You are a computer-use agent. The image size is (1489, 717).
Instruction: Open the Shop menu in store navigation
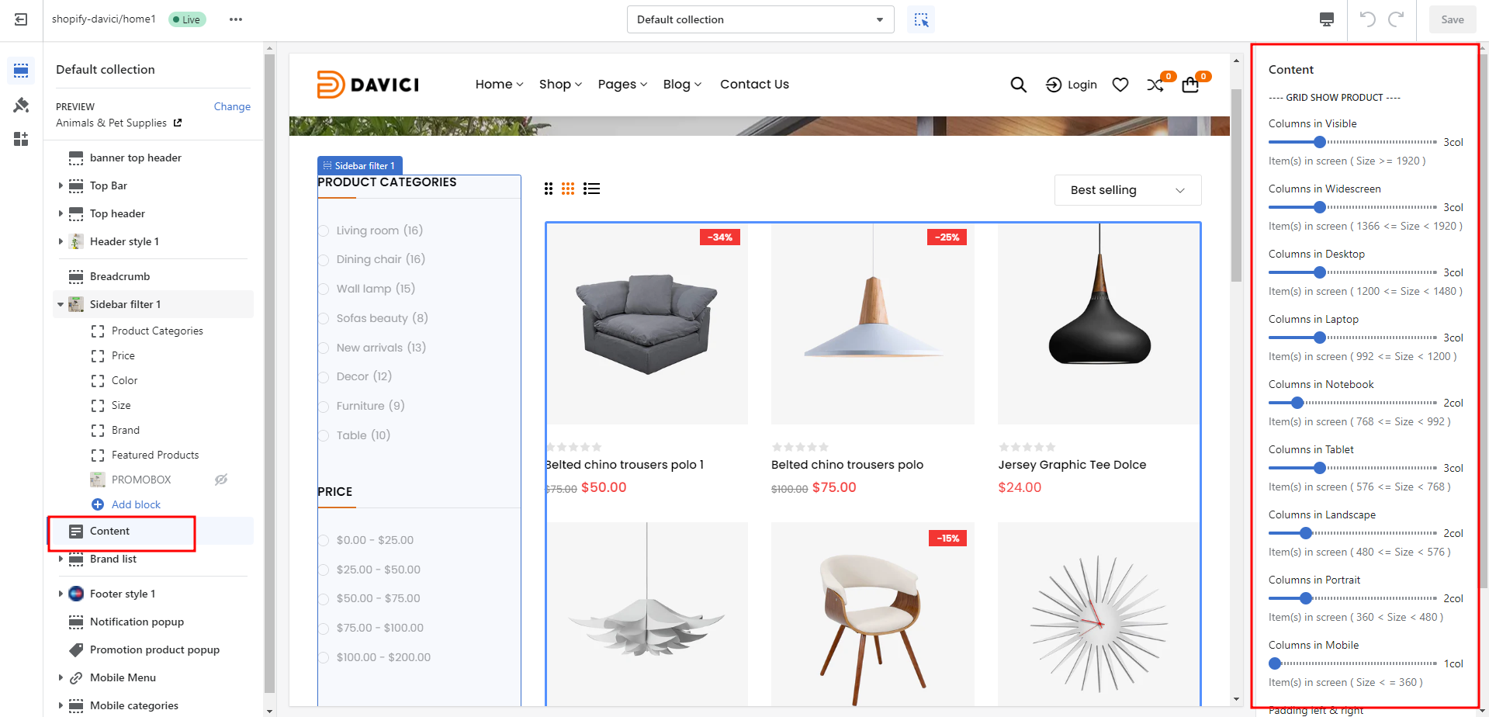coord(560,85)
